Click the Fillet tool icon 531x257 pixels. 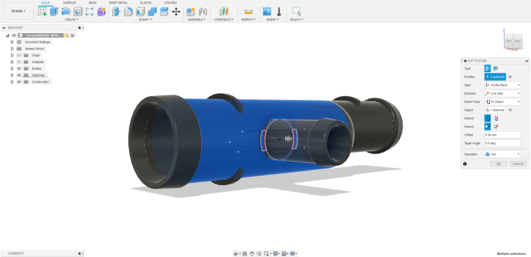(x=128, y=11)
